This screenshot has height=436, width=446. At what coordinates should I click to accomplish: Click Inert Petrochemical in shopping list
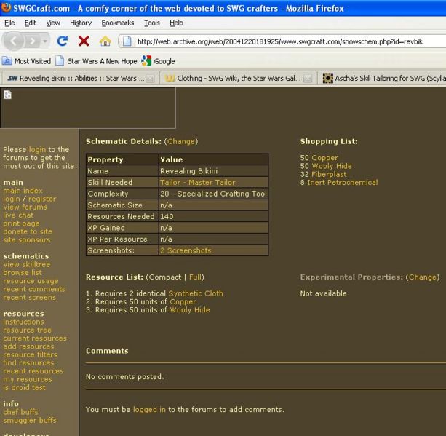(342, 183)
